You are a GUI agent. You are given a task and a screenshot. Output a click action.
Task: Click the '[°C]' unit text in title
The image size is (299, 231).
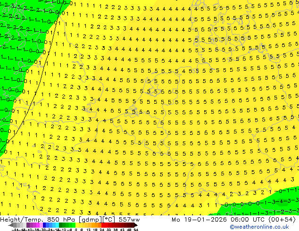[x=108, y=220]
